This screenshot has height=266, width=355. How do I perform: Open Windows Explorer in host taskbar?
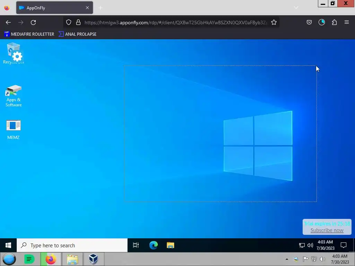[72, 259]
